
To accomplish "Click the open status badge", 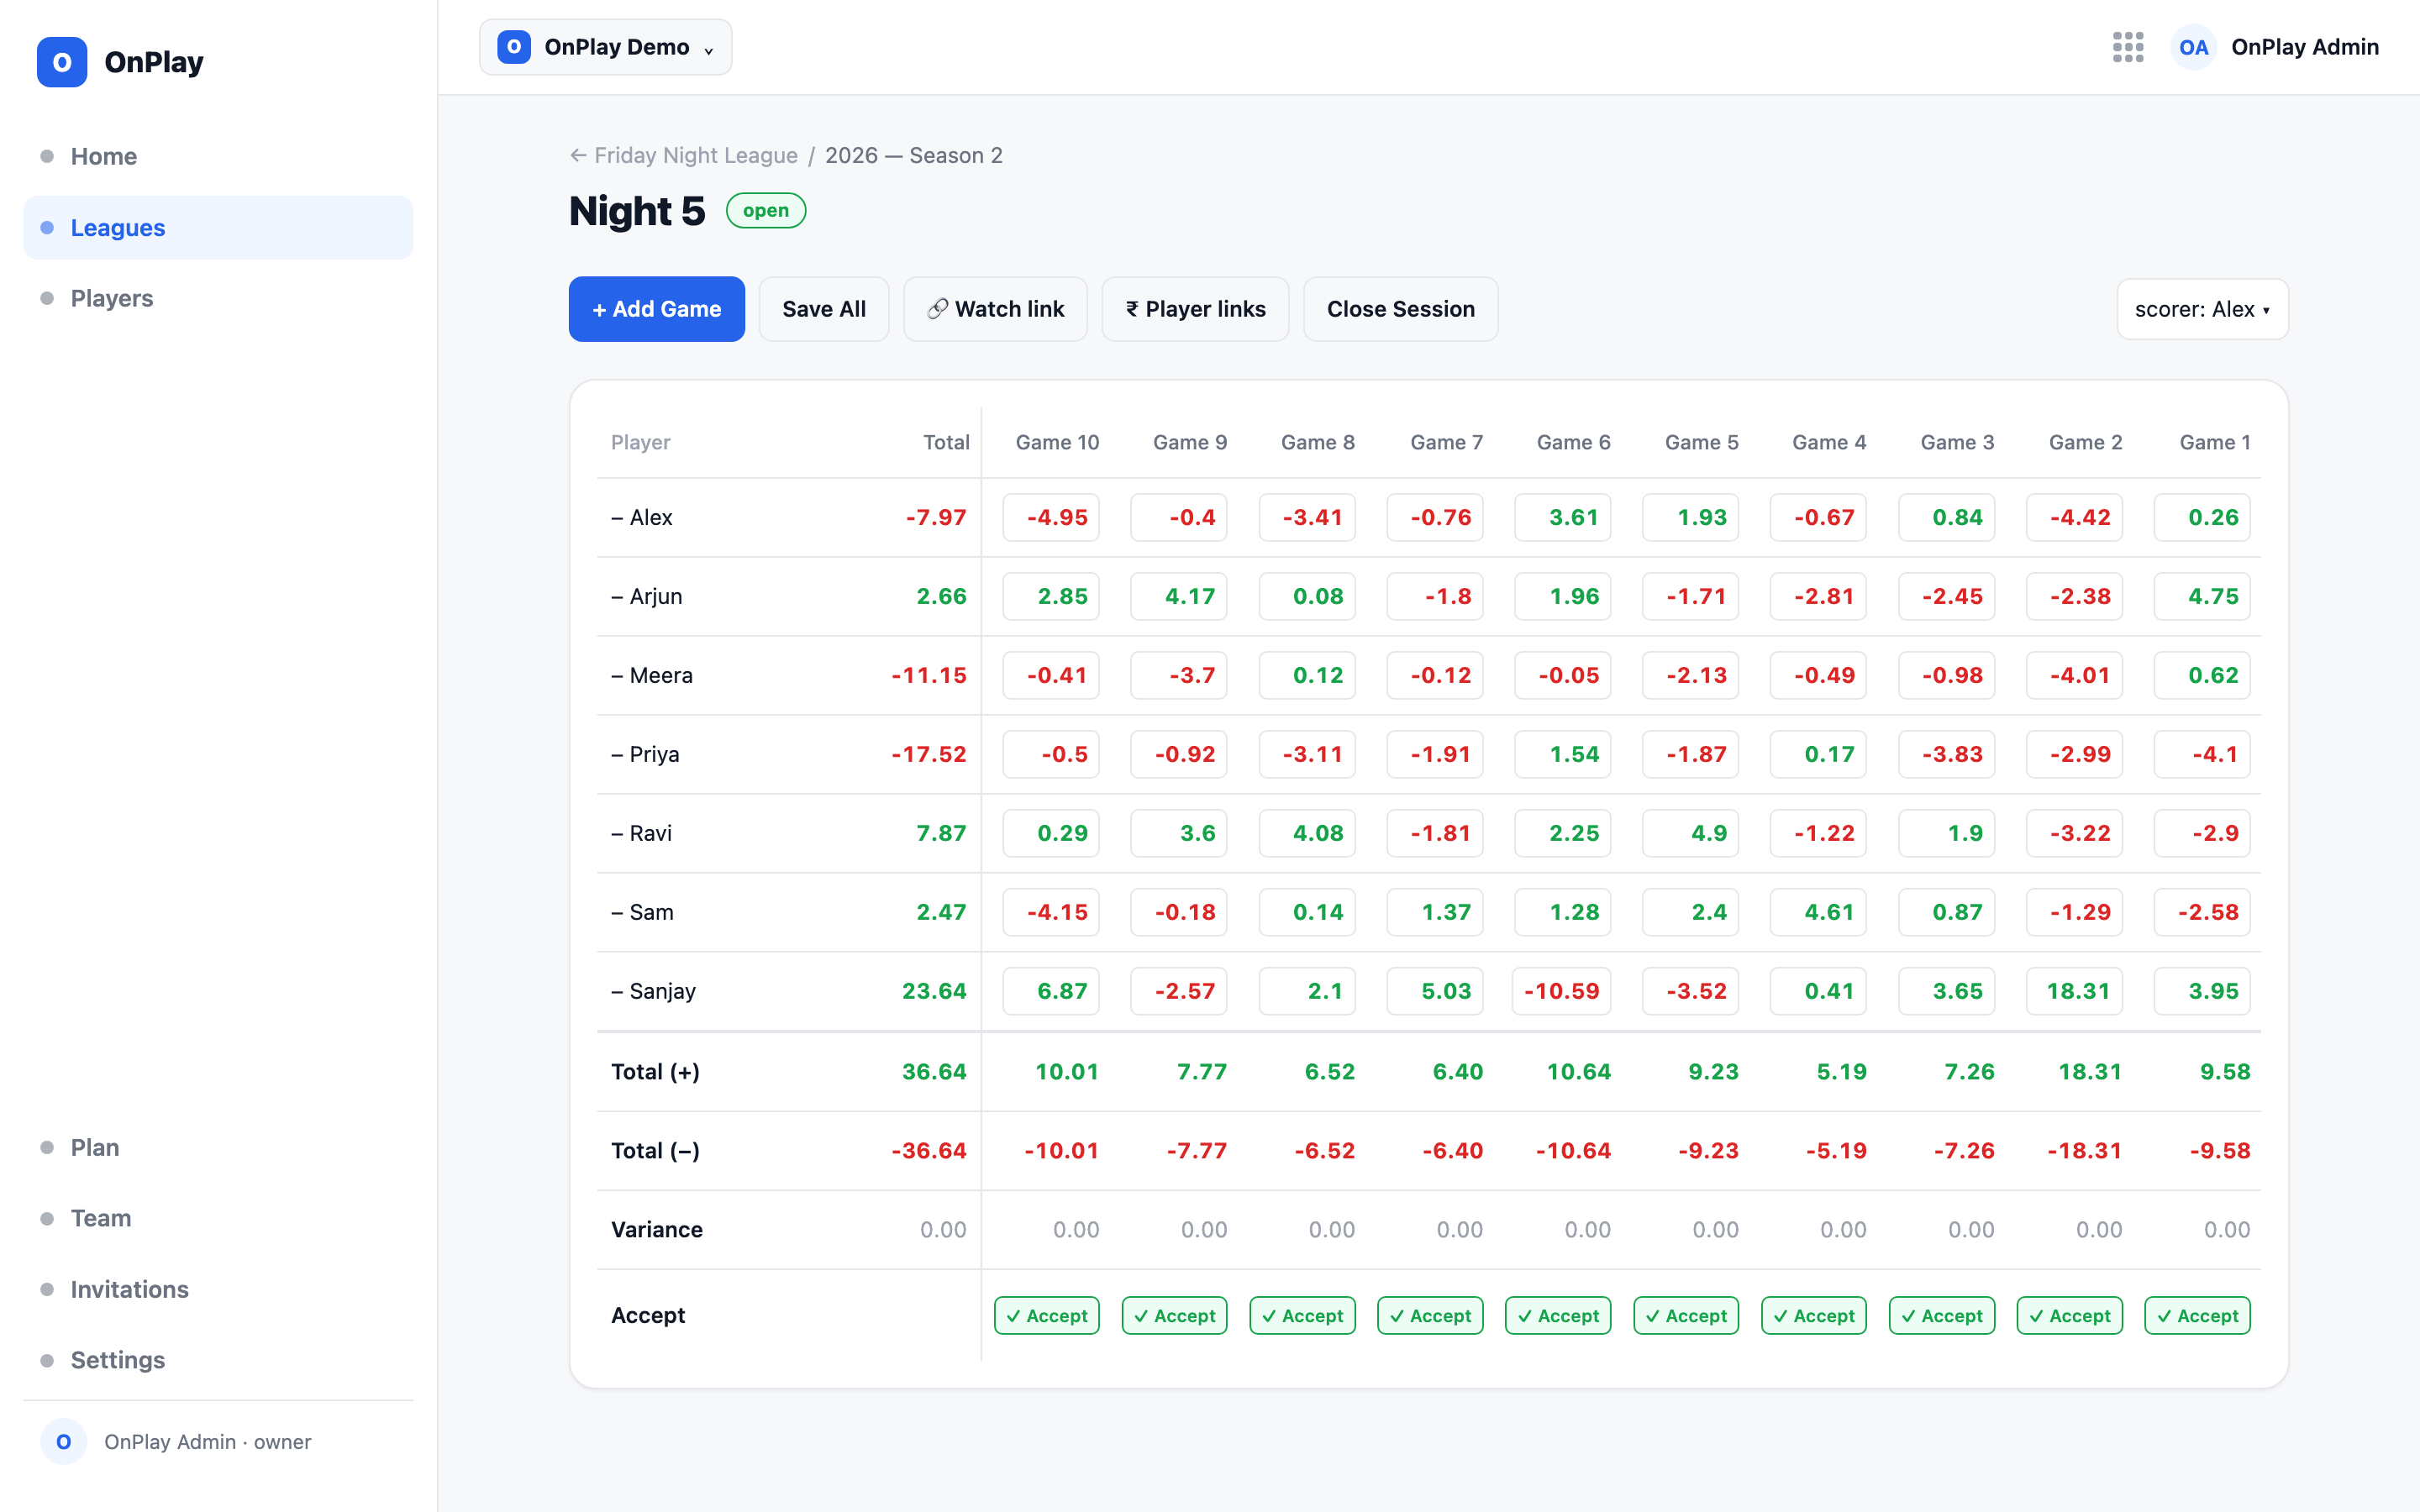I will tap(765, 210).
